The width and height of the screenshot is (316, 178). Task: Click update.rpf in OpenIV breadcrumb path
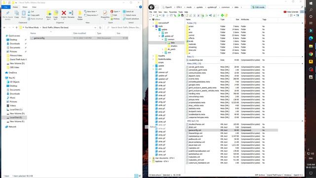(x=212, y=7)
